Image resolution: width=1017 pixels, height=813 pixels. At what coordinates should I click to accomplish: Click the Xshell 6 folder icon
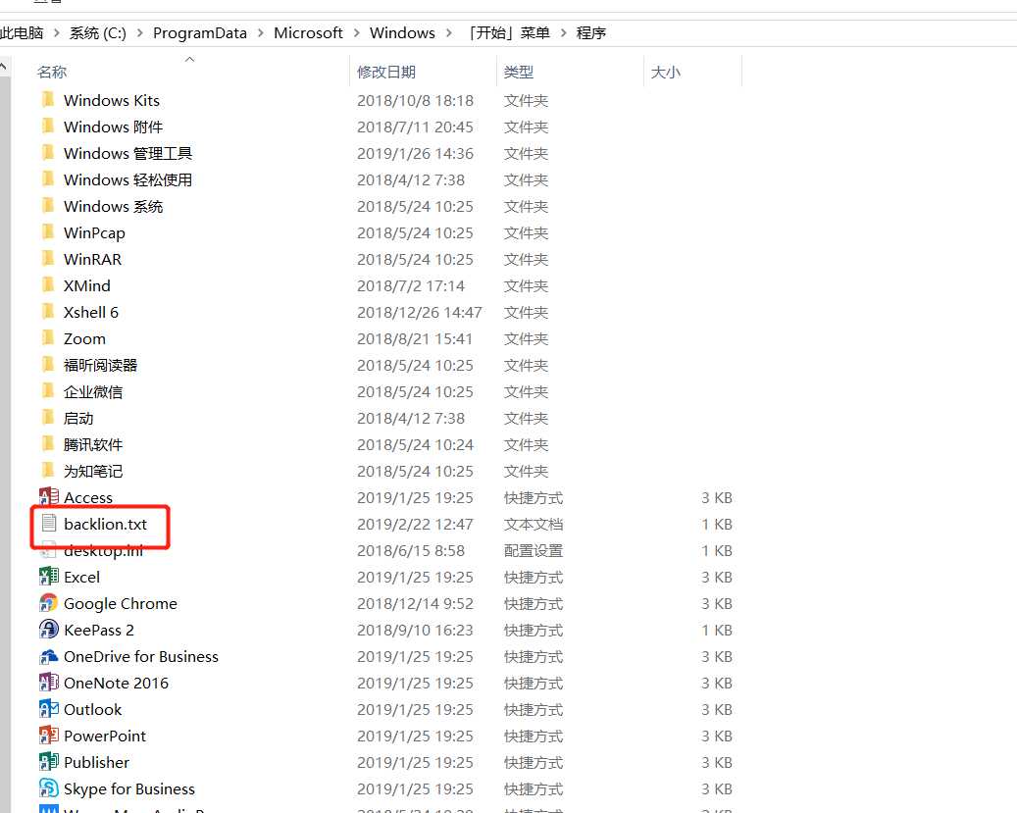pos(48,312)
